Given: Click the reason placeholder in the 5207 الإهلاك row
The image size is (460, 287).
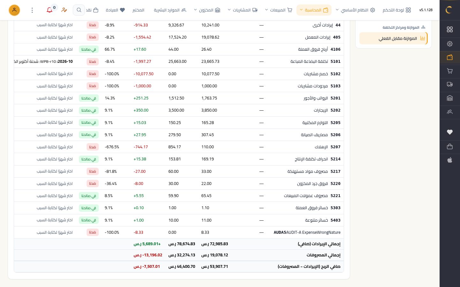Looking at the screenshot, I should click(x=55, y=147).
